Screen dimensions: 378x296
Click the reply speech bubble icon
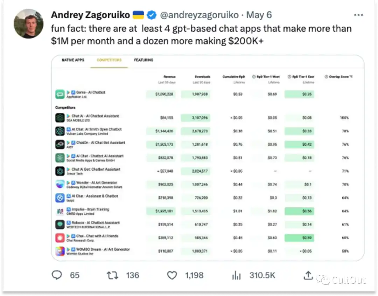click(57, 275)
